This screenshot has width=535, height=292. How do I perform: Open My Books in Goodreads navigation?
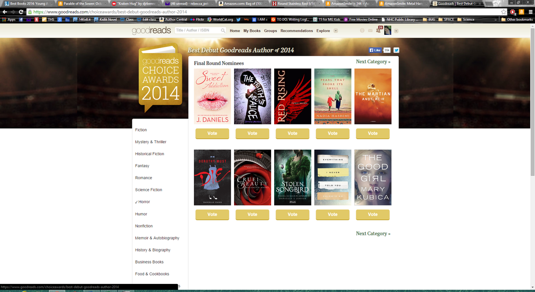252,31
